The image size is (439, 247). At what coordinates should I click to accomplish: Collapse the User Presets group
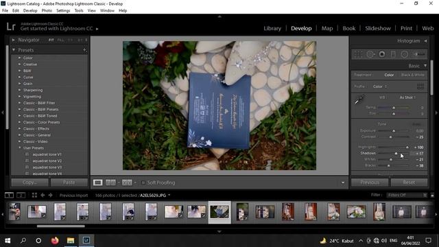click(20, 148)
